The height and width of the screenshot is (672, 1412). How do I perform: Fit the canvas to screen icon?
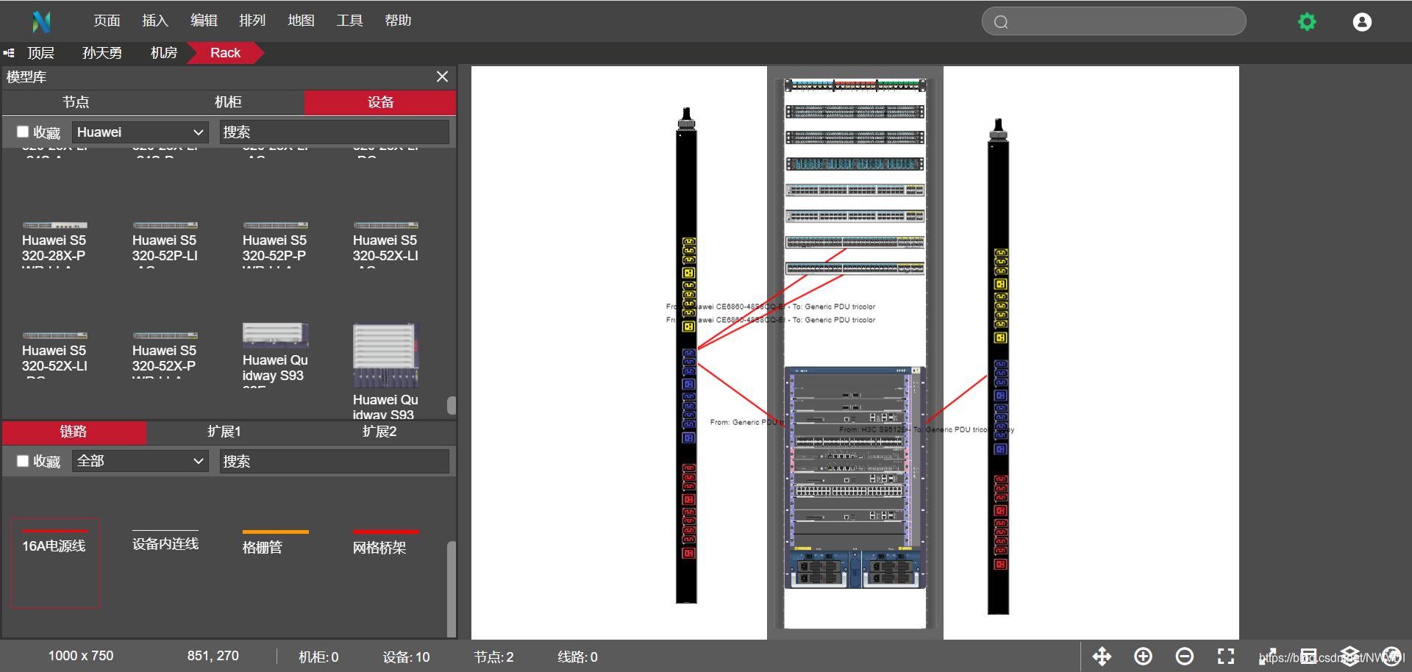point(1225,656)
